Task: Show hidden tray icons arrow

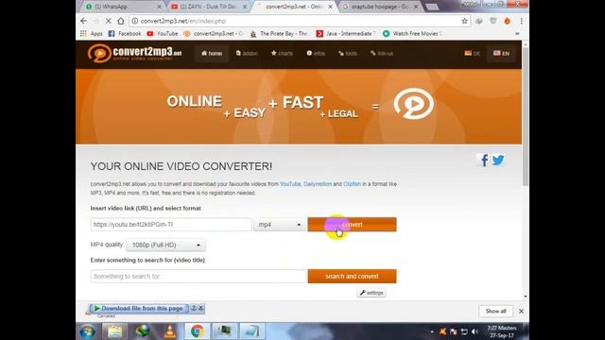Action: (x=432, y=331)
